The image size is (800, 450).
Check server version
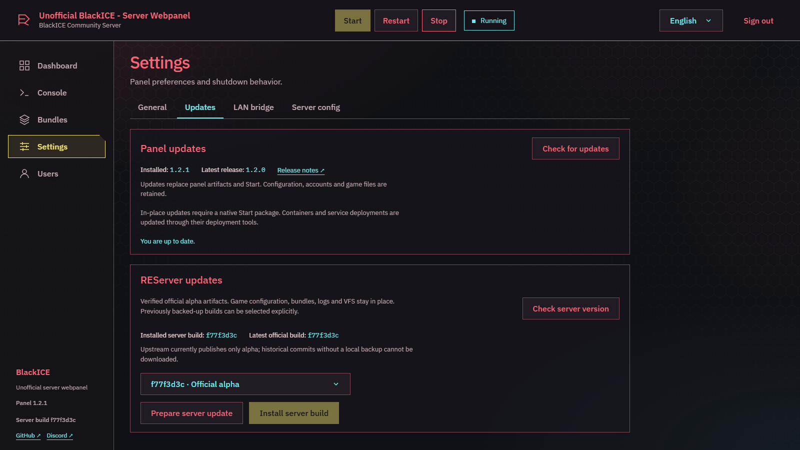coord(571,308)
